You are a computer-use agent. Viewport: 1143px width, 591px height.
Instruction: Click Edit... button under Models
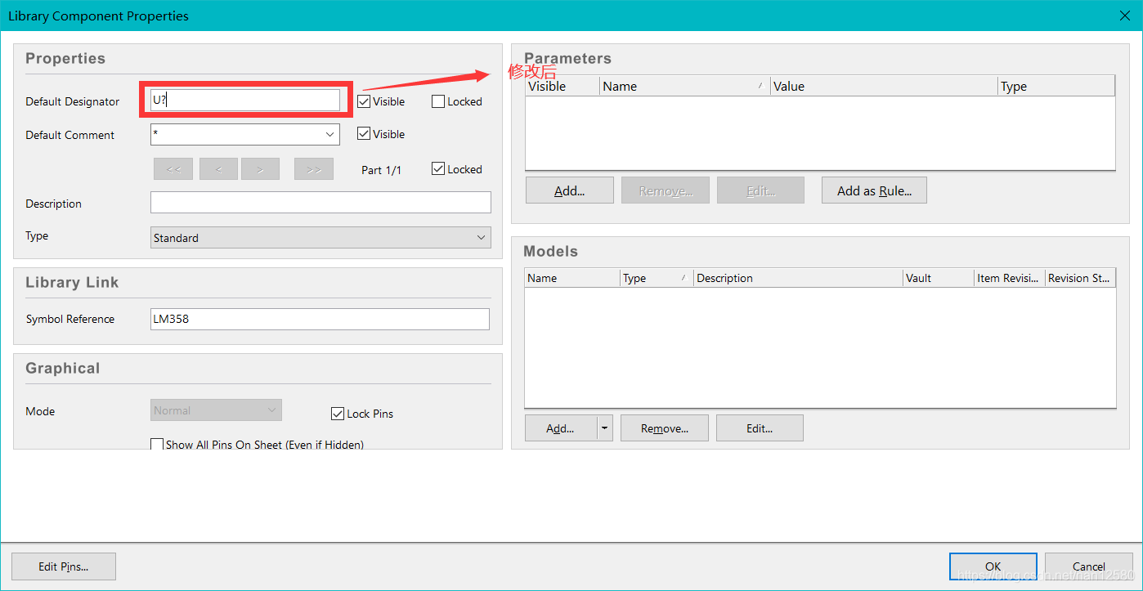pyautogui.click(x=760, y=428)
